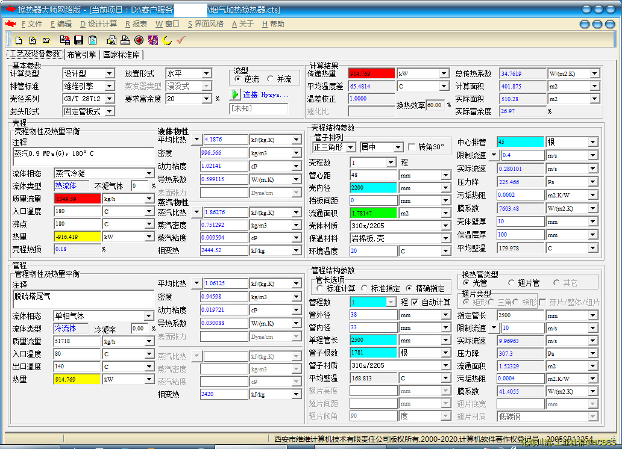Click the app icon in the title bar
Screen dimensions: 622x452
[11, 8]
